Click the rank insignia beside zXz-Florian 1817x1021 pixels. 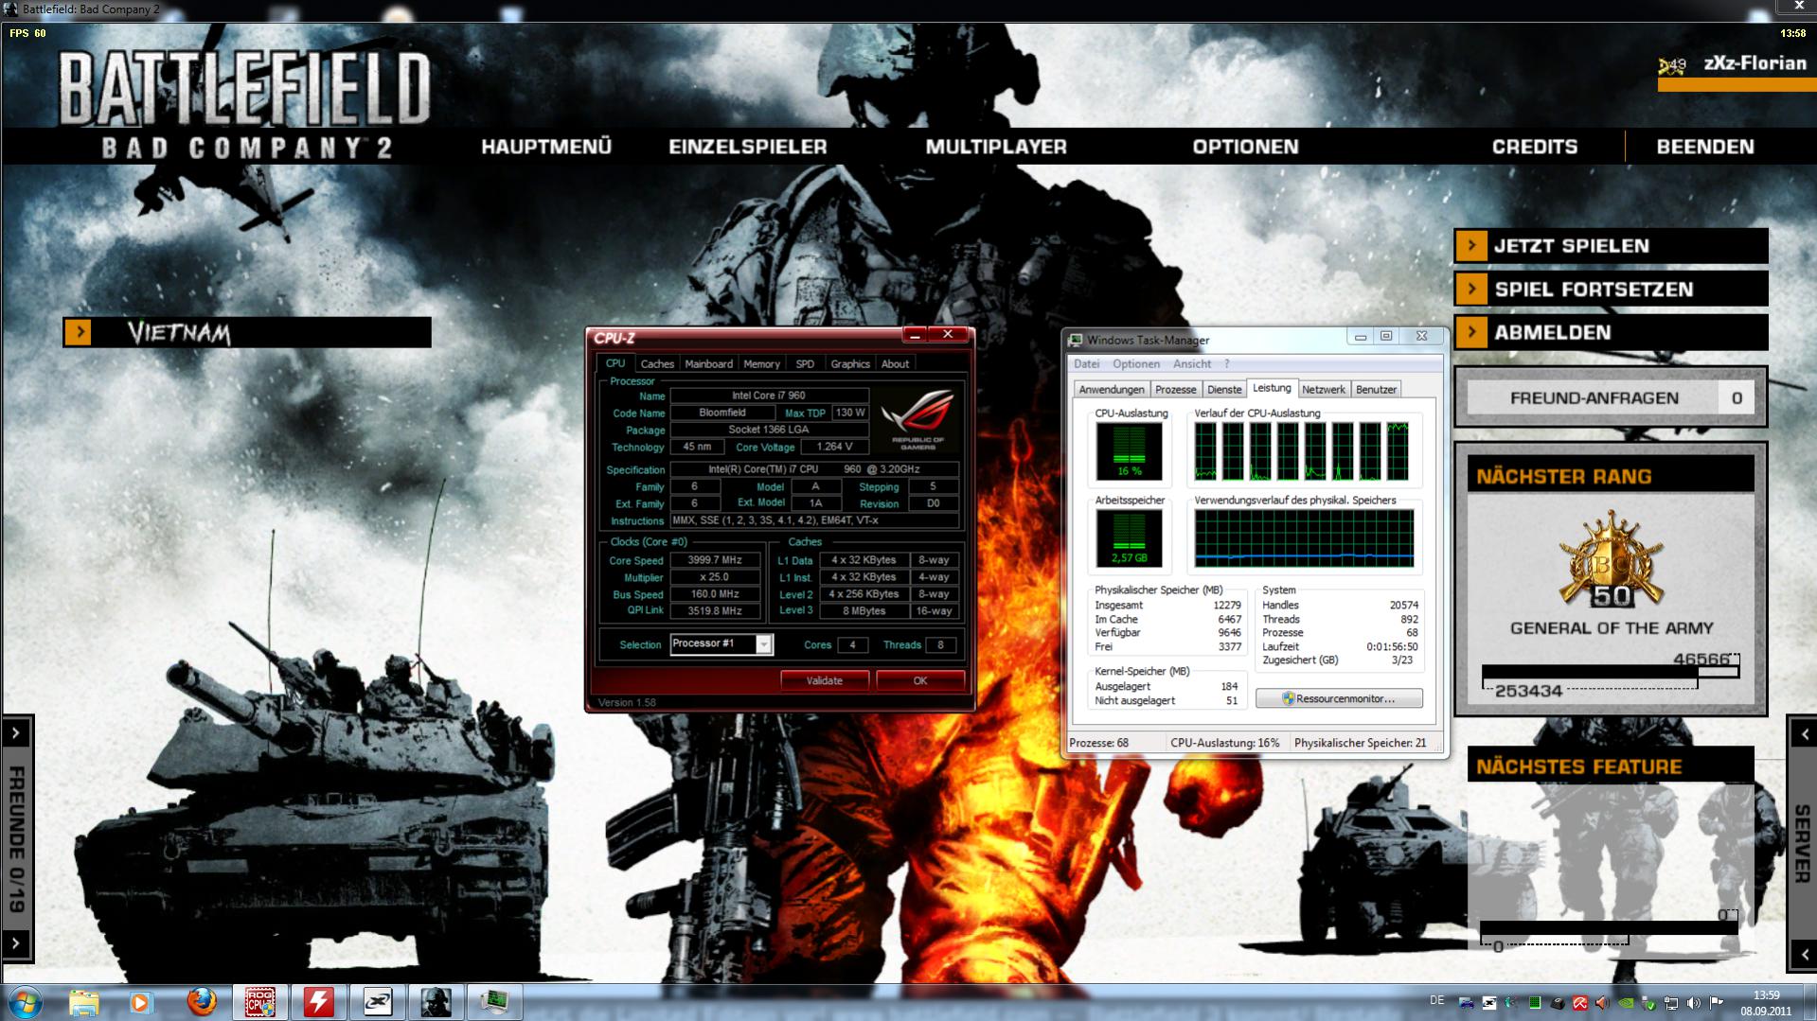1673,65
